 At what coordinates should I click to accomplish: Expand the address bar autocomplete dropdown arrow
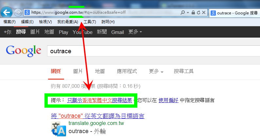188,12
